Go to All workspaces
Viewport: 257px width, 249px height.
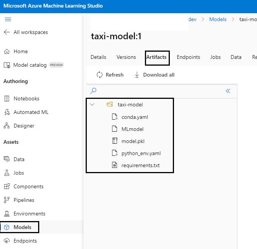(31, 32)
